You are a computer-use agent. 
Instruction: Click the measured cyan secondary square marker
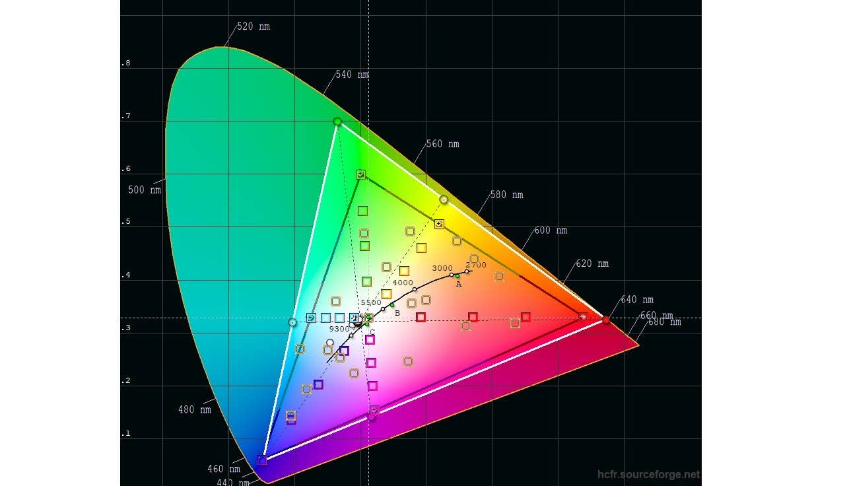point(311,318)
